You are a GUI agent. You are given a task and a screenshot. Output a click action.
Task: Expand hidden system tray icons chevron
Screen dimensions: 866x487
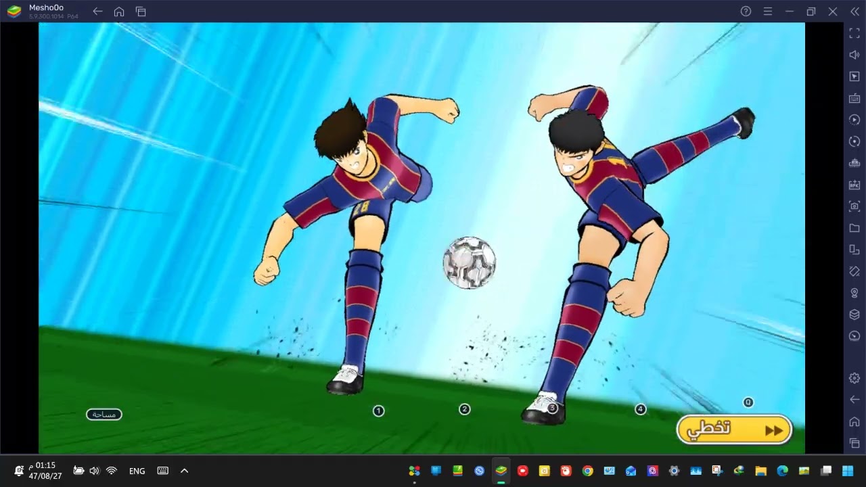click(x=185, y=471)
